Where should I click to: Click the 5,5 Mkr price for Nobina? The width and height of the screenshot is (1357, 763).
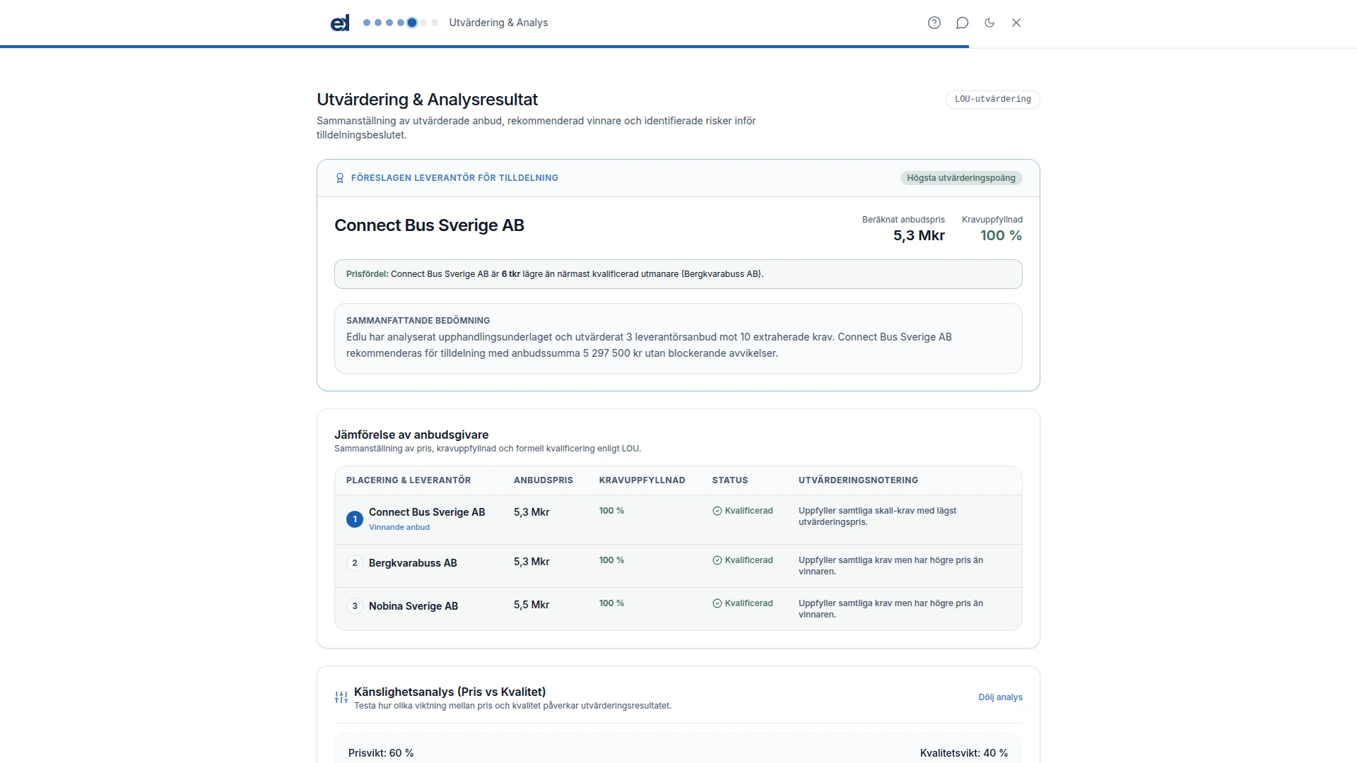pyautogui.click(x=531, y=605)
